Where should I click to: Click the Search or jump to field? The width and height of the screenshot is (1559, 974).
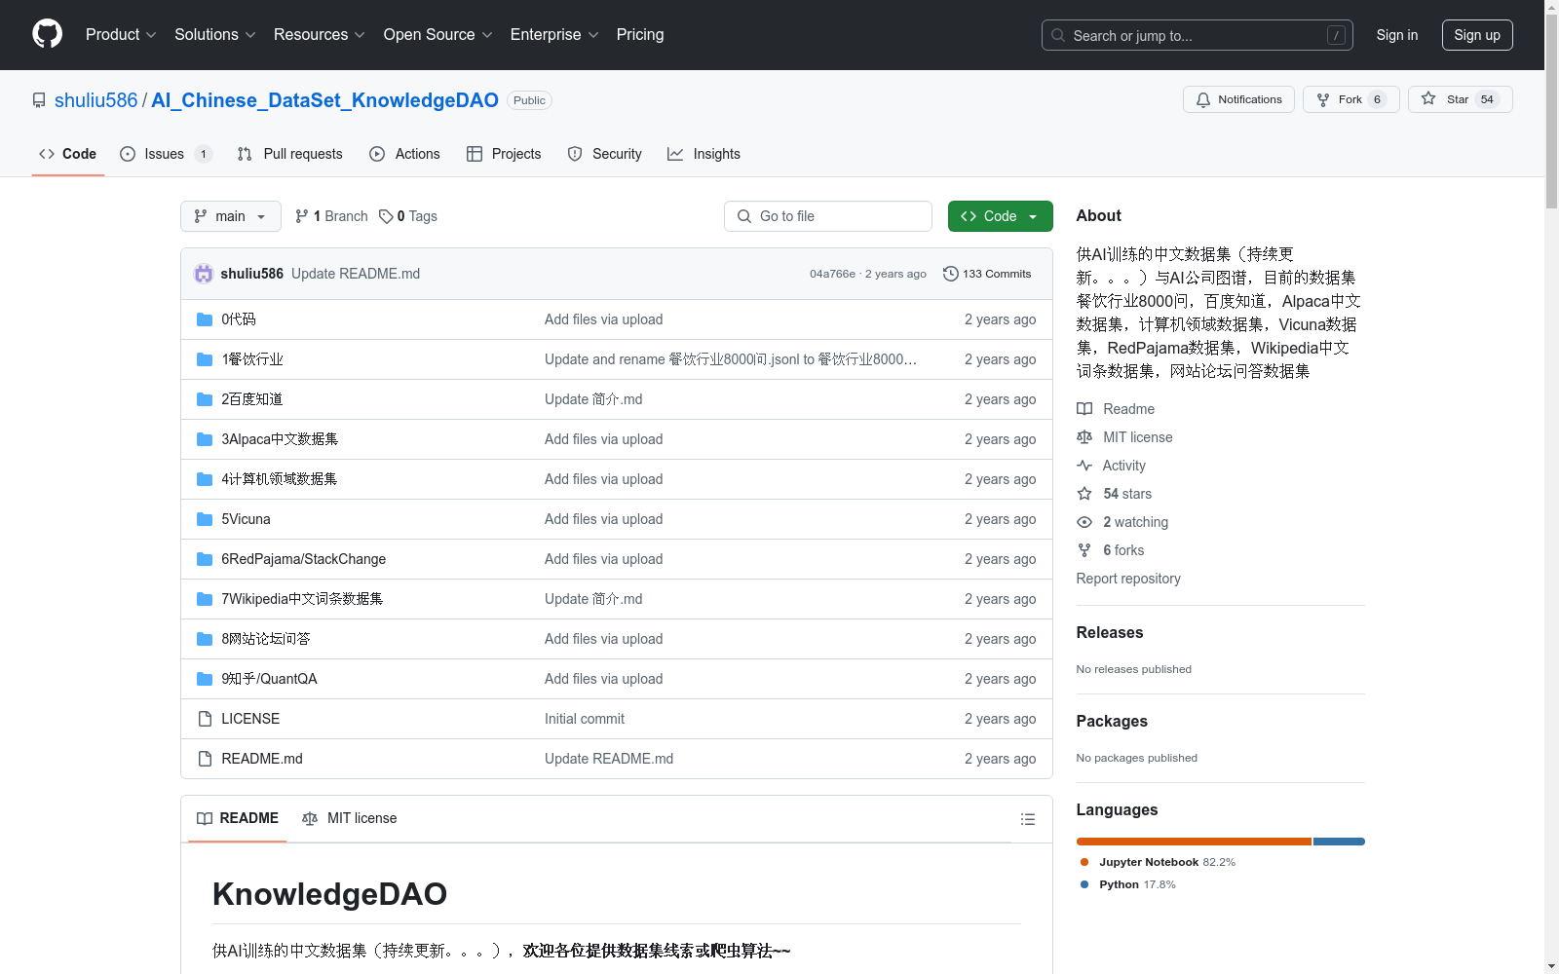tap(1198, 35)
